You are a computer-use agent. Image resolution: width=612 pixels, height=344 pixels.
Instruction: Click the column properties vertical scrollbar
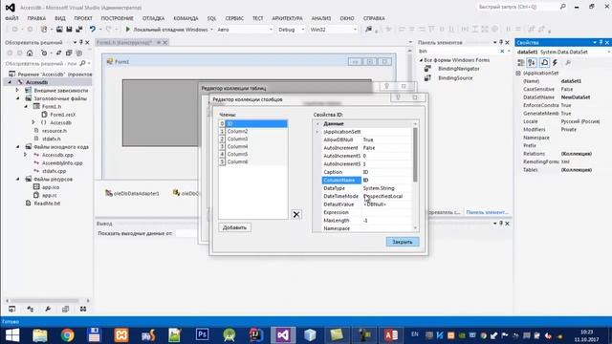point(415,156)
